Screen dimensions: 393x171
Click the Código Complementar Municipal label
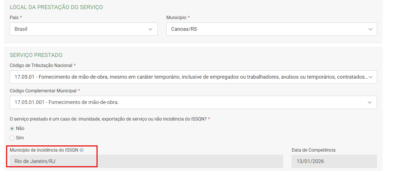point(43,91)
